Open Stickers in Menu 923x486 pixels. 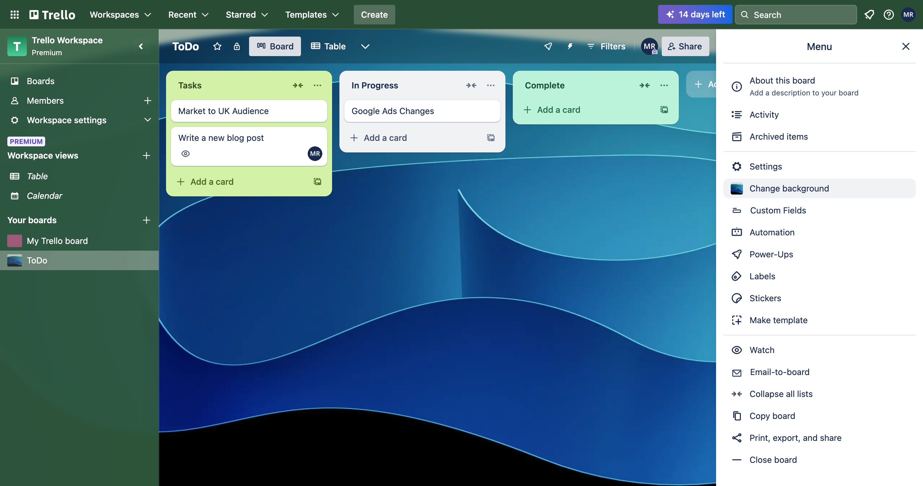pos(819,298)
